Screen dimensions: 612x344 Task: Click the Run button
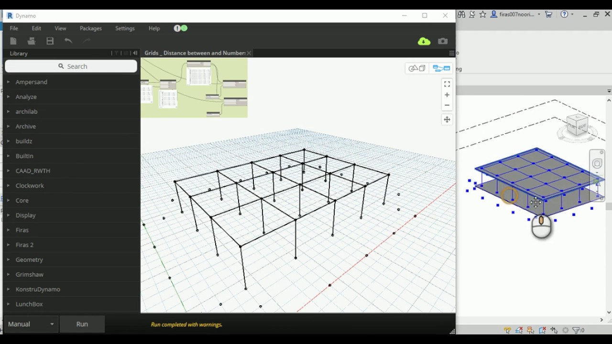(82, 324)
